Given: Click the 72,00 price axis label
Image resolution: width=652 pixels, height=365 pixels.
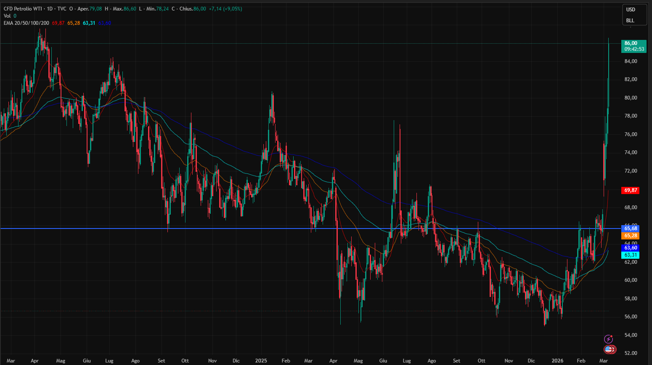Looking at the screenshot, I should tap(631, 171).
